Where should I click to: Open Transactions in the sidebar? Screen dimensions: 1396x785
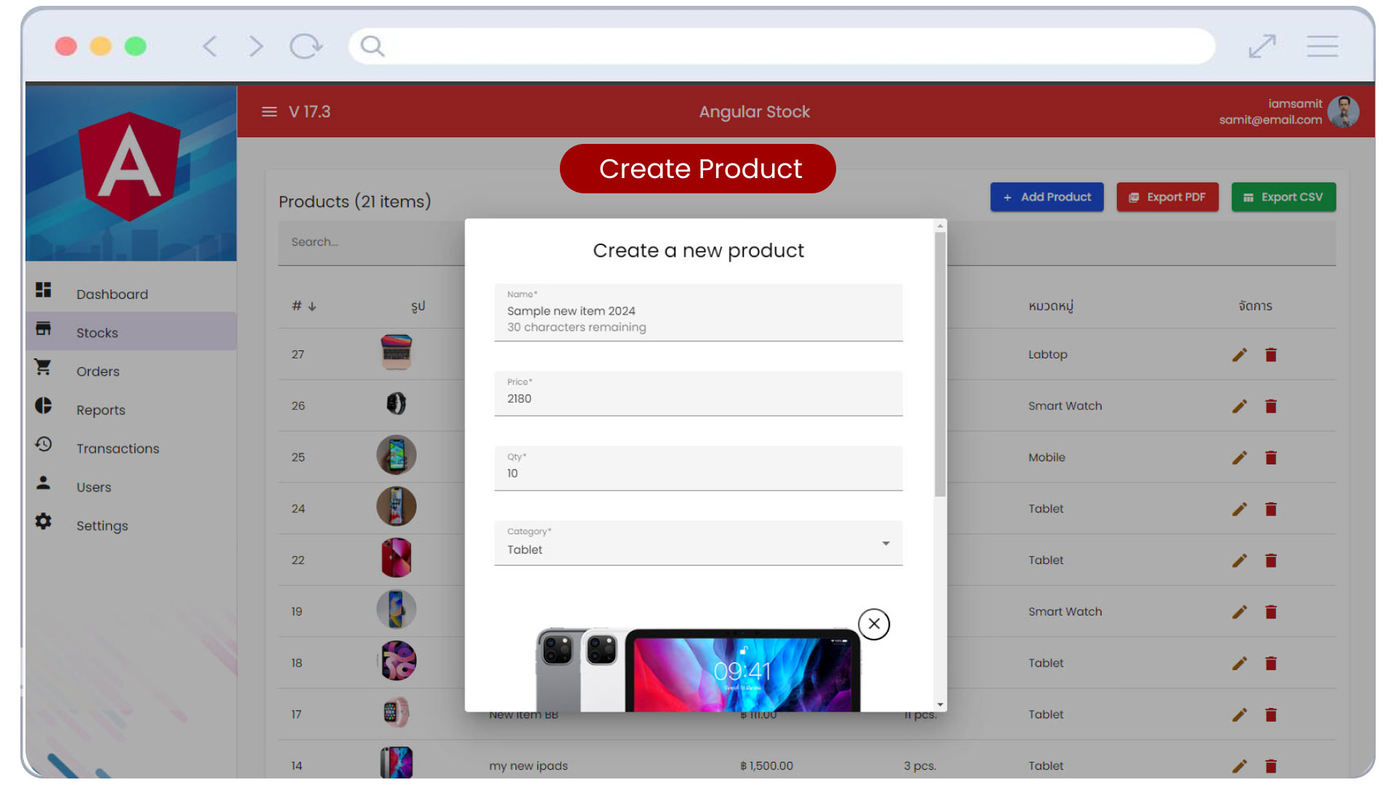[131, 448]
